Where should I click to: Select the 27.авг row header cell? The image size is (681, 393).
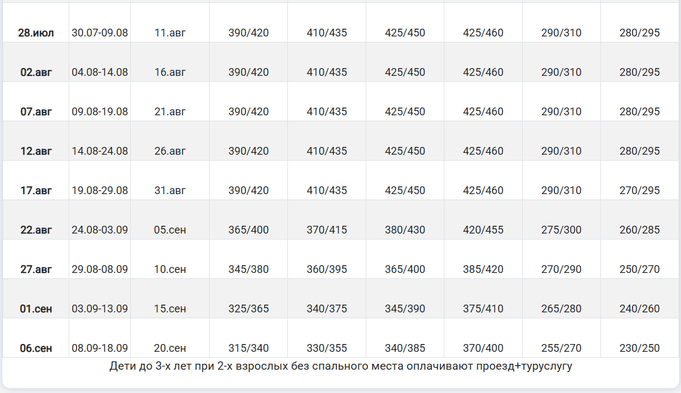tap(36, 269)
